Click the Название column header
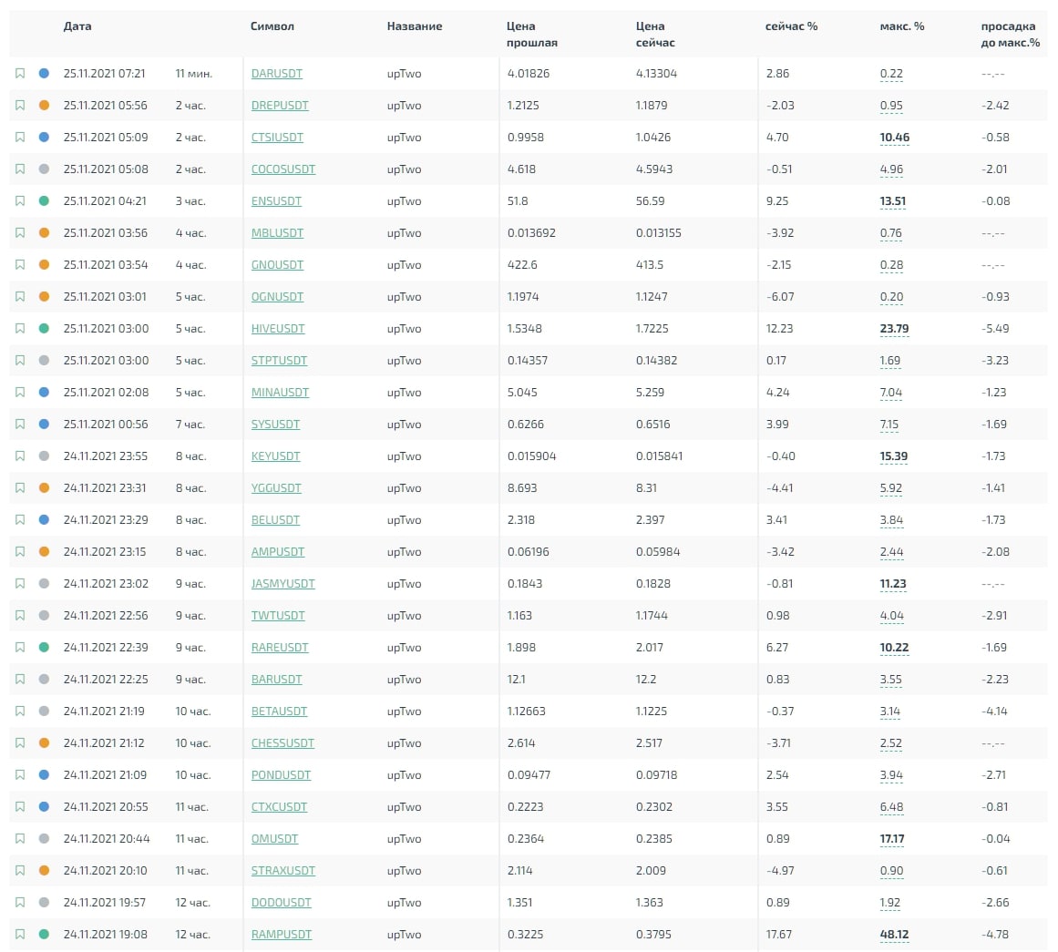 (415, 26)
